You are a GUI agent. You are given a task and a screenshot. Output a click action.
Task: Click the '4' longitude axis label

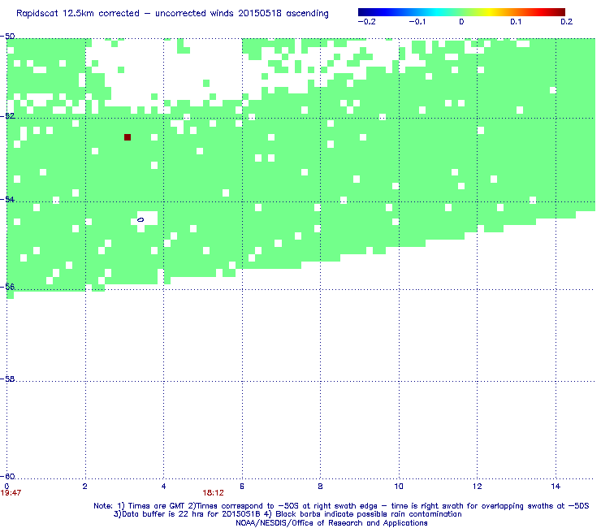click(164, 487)
